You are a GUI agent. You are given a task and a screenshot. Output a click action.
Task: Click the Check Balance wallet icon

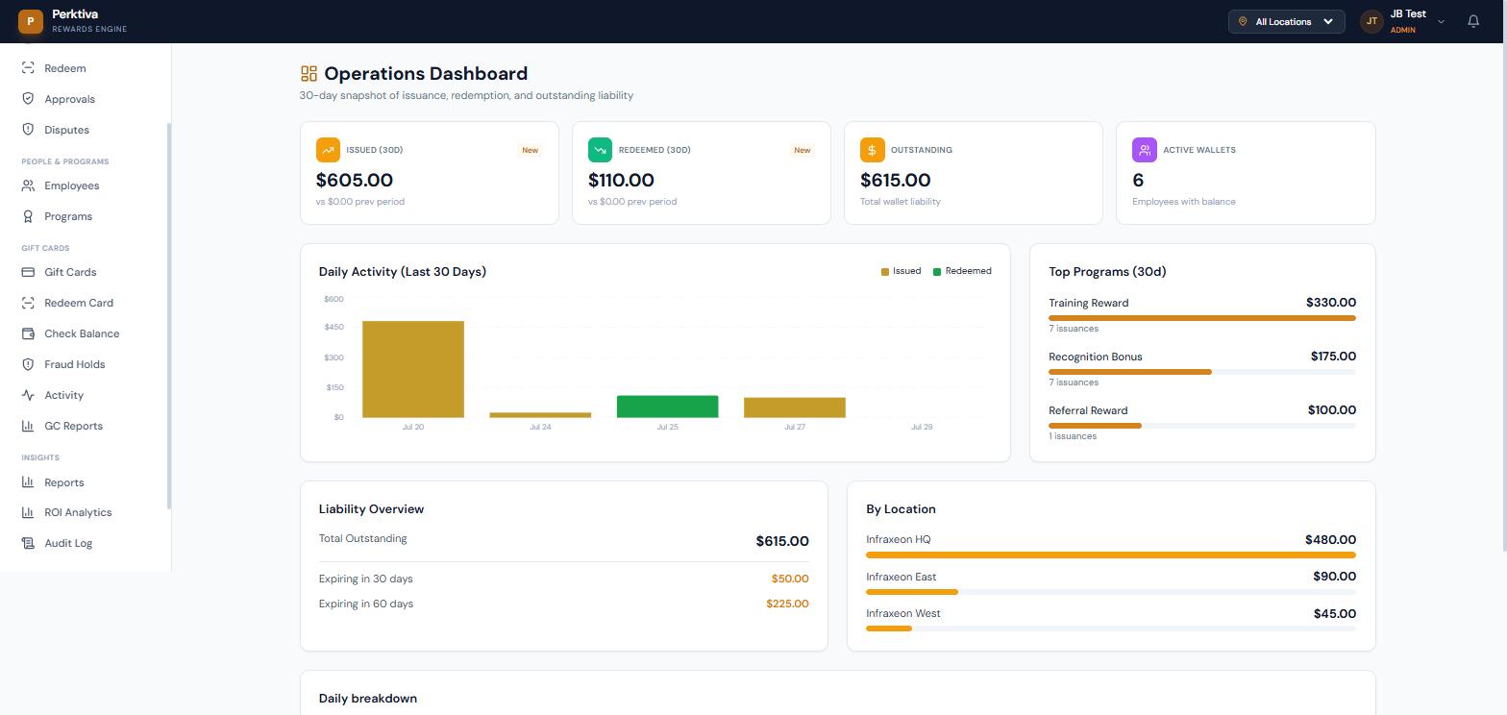(28, 333)
